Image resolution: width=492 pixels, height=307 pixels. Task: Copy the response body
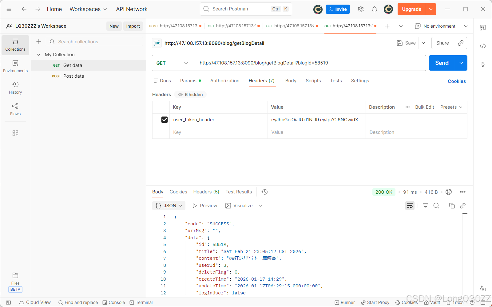coord(452,206)
